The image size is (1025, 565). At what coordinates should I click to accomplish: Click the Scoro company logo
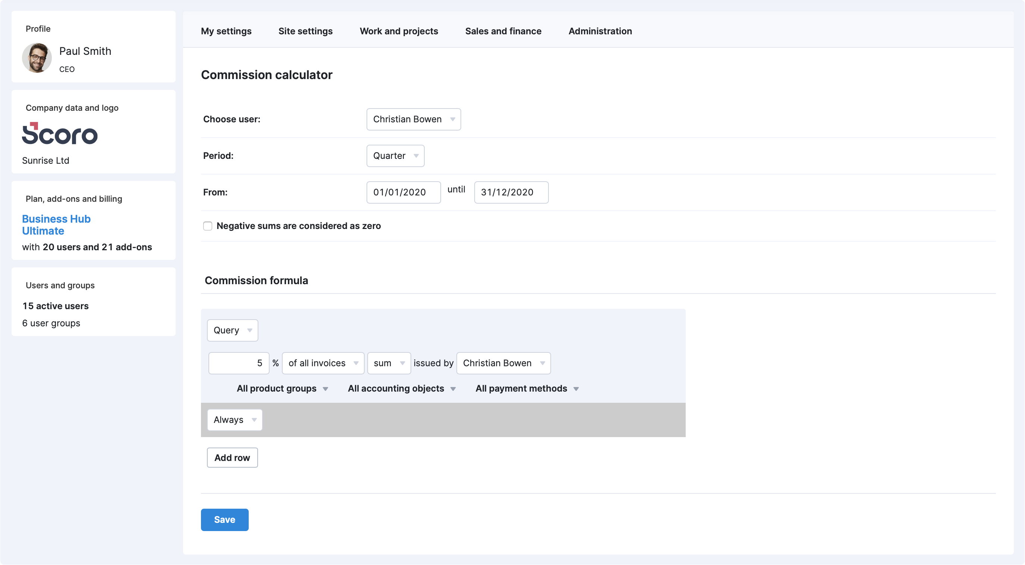[60, 133]
